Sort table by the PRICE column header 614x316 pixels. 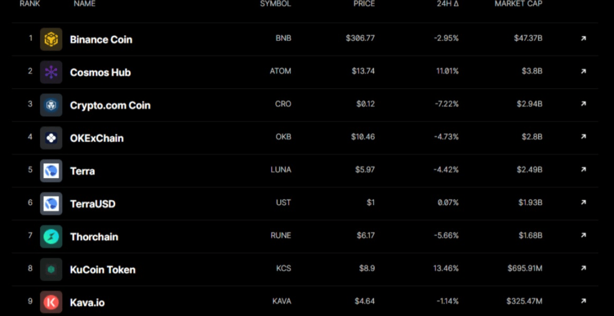[364, 4]
